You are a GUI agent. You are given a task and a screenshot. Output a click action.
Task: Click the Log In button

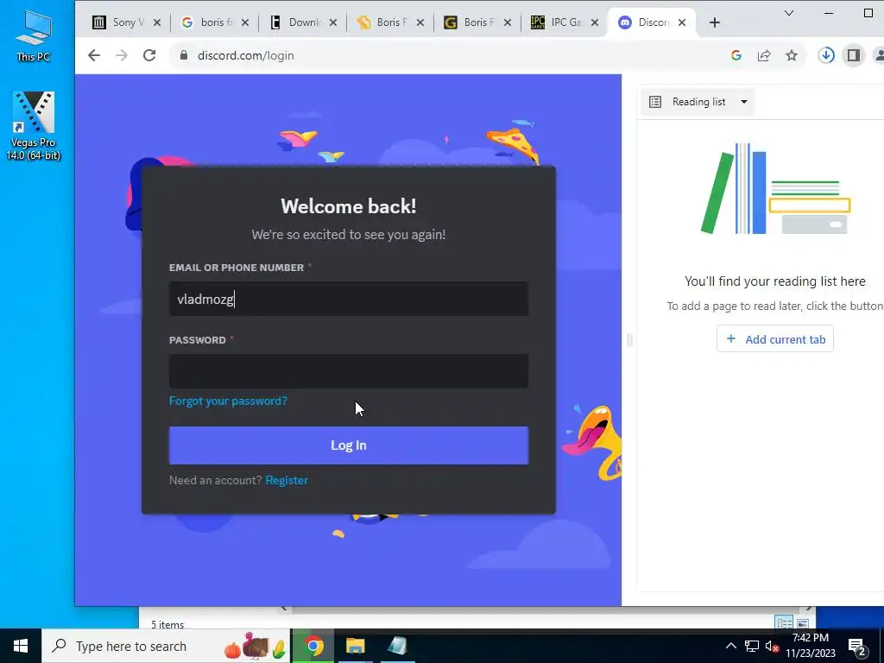click(349, 445)
